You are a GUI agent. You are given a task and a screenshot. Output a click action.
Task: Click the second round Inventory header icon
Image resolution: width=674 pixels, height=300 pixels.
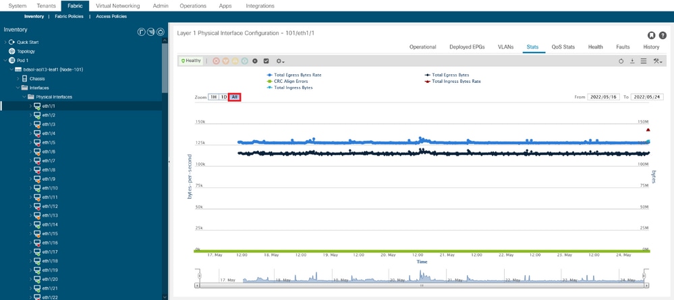(151, 32)
